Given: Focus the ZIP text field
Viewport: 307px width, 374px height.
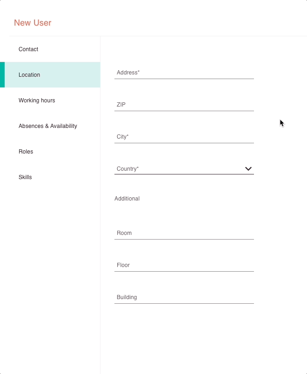Looking at the screenshot, I should tap(184, 105).
